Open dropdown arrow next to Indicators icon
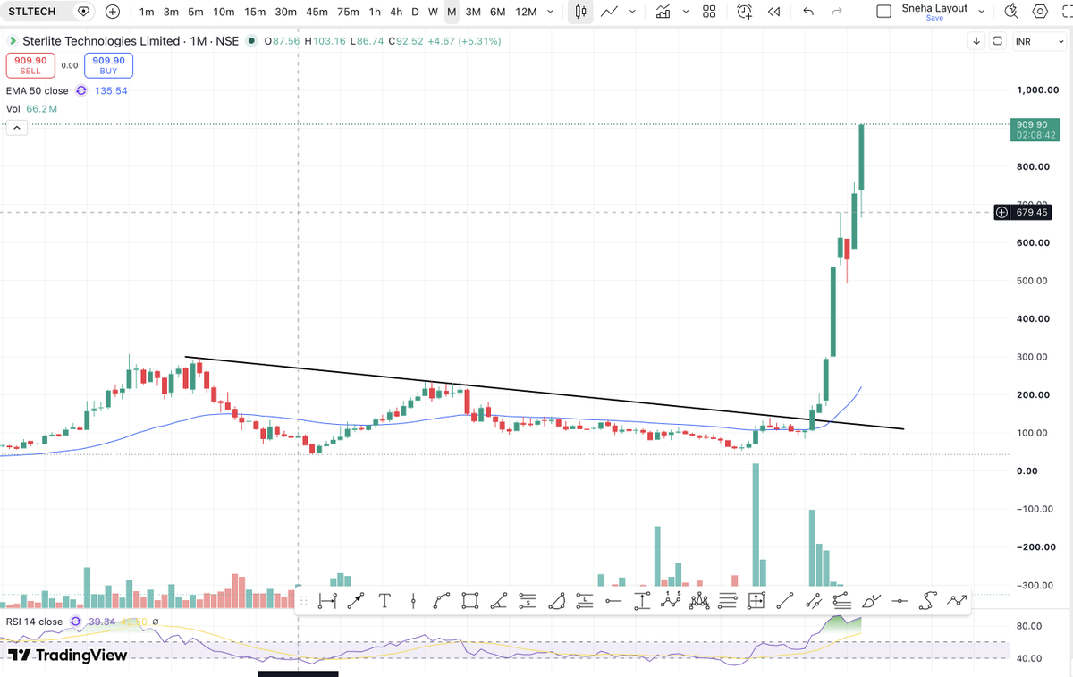The width and height of the screenshot is (1073, 677). pyautogui.click(x=685, y=12)
